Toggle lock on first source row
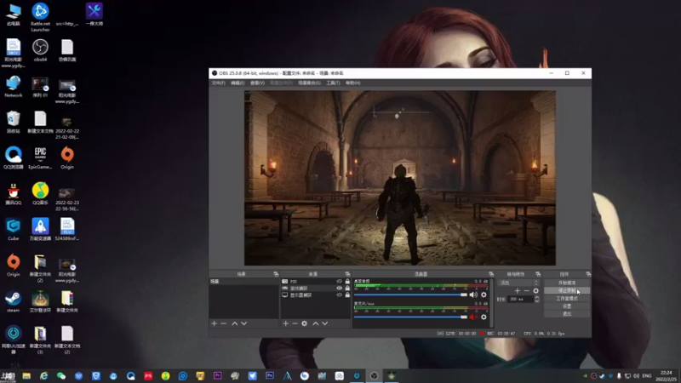This screenshot has height=383, width=681. point(347,282)
